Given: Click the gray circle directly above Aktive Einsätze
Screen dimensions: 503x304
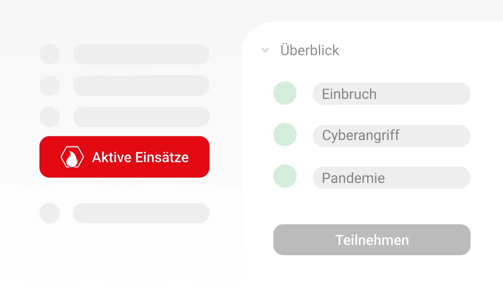Looking at the screenshot, I should pyautogui.click(x=50, y=117).
